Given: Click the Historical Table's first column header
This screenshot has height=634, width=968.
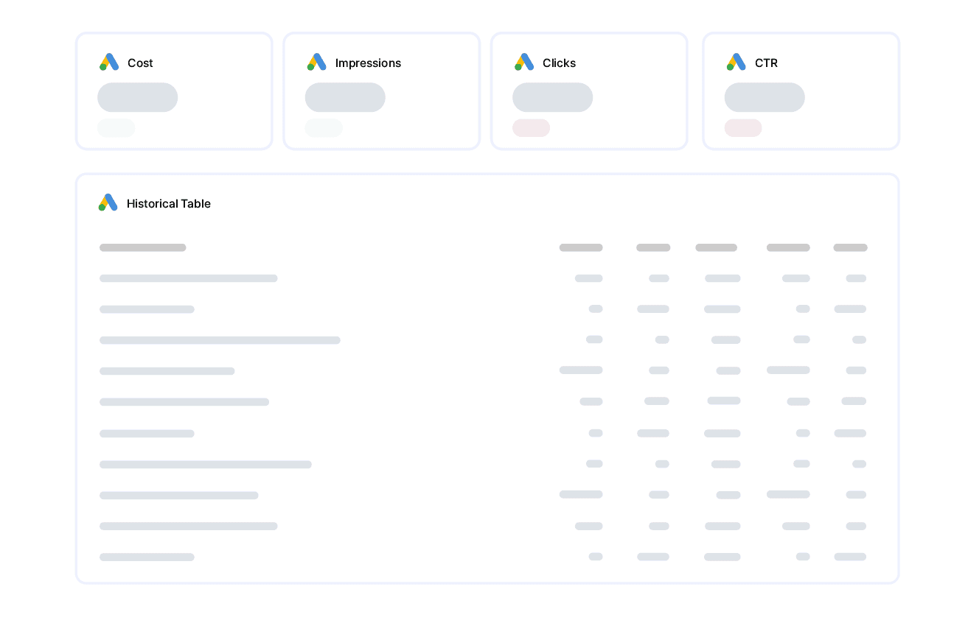Looking at the screenshot, I should pos(143,248).
